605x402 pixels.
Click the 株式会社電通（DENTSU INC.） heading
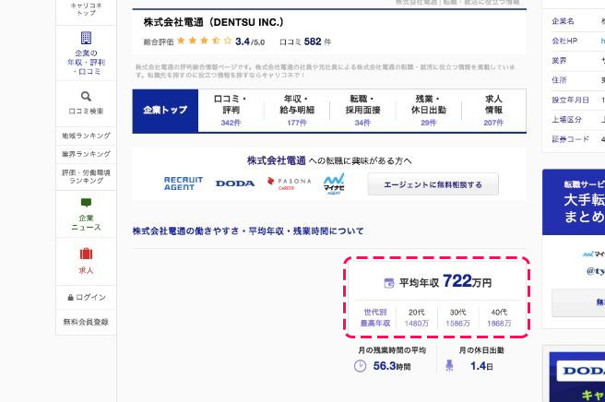pyautogui.click(x=214, y=22)
